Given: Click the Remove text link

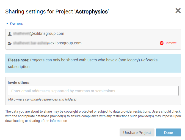Looking at the screenshot, I should [170, 43].
